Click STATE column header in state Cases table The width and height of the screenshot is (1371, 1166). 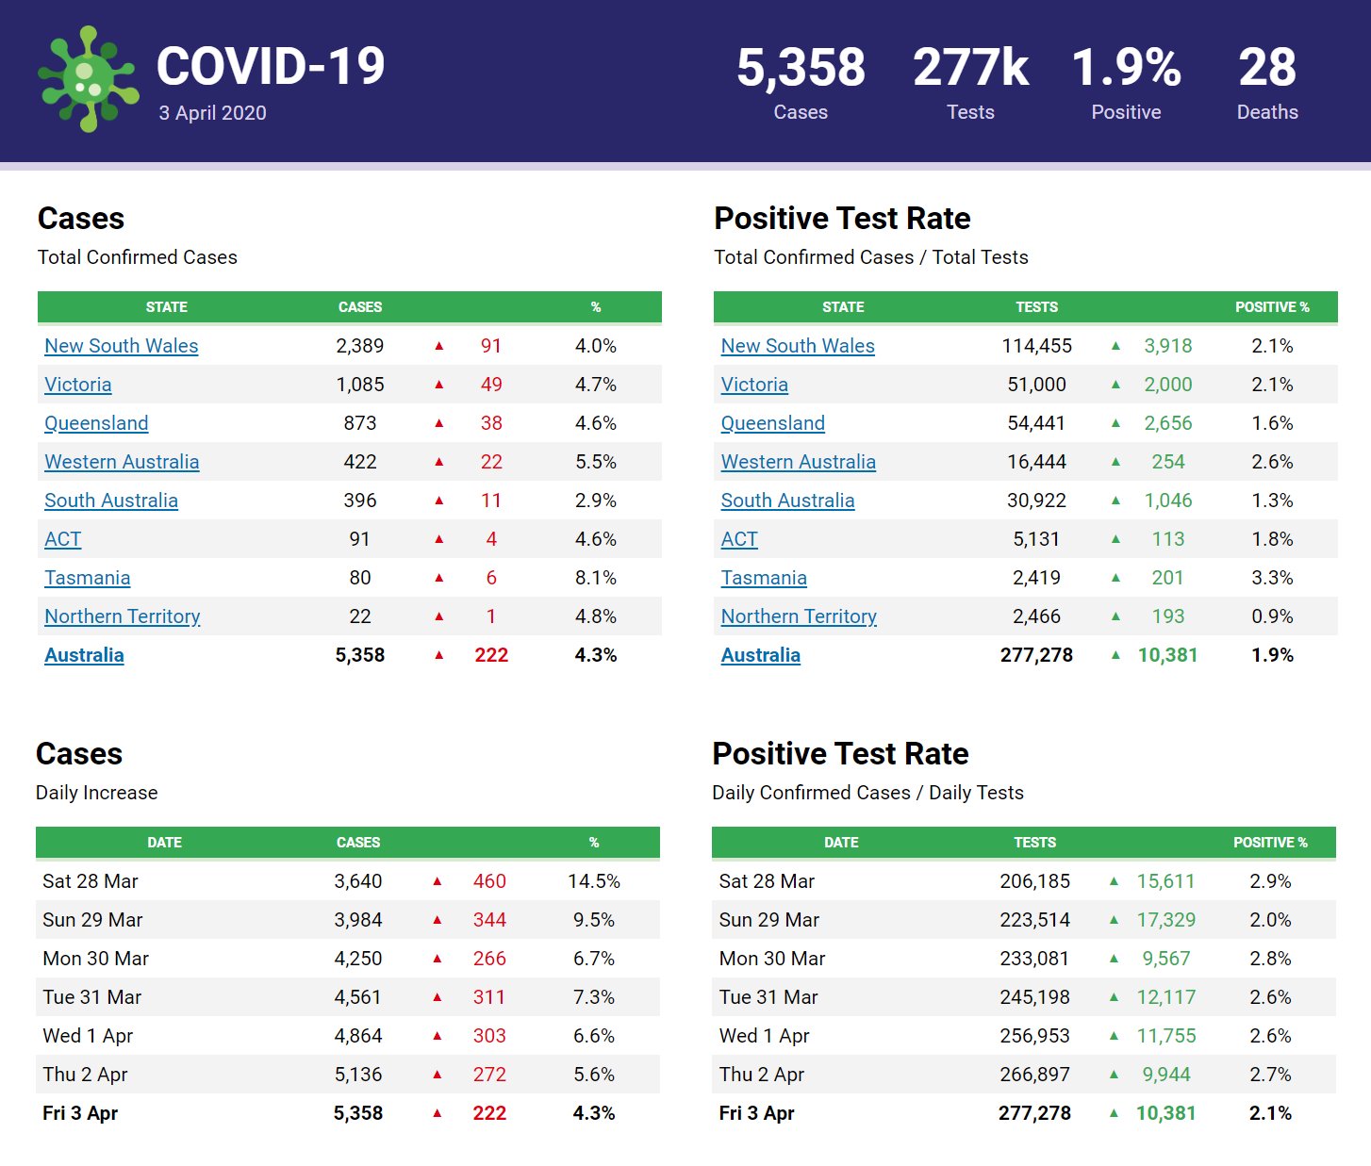click(x=167, y=307)
